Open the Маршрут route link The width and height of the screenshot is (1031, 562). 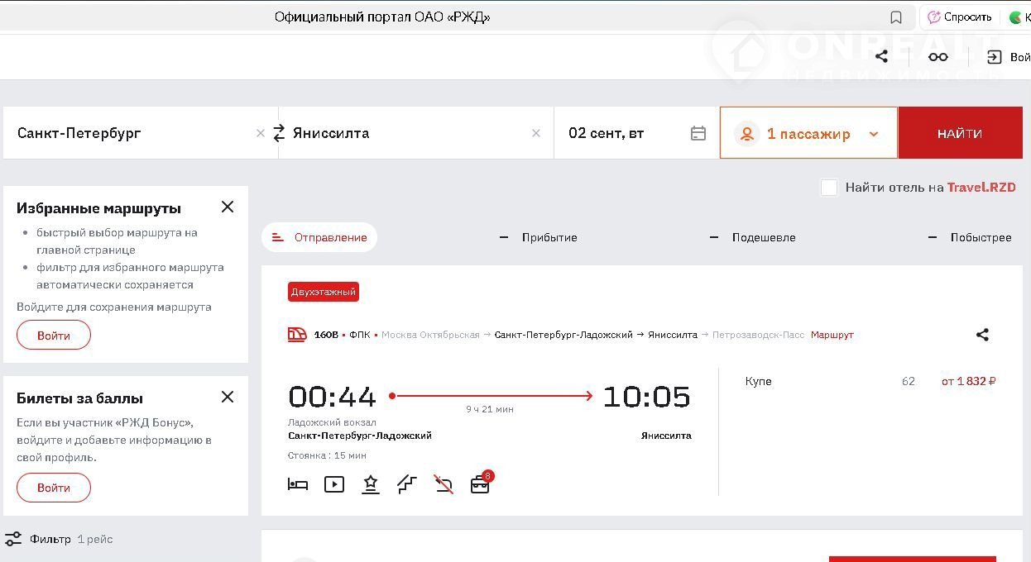tap(832, 335)
